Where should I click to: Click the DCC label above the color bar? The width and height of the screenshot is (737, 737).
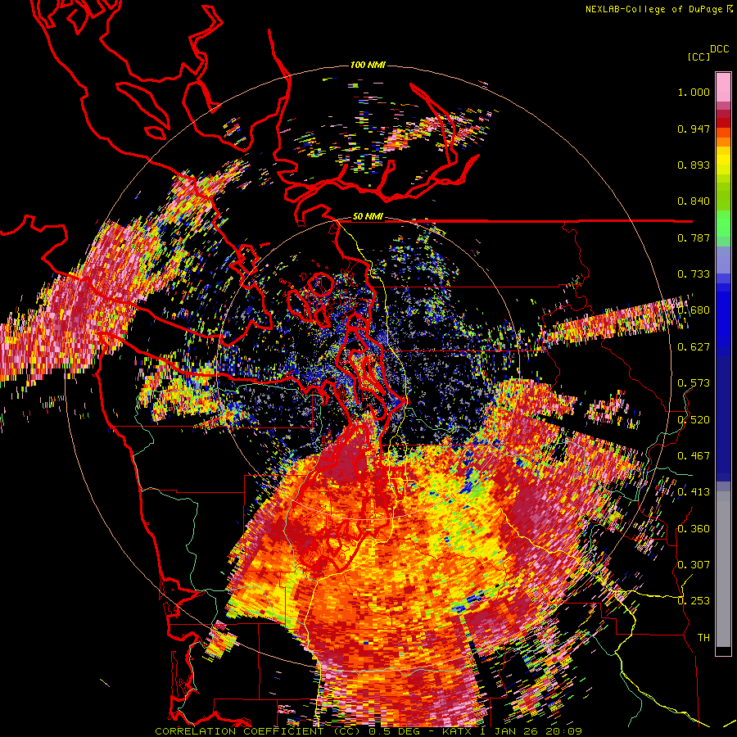(x=720, y=49)
